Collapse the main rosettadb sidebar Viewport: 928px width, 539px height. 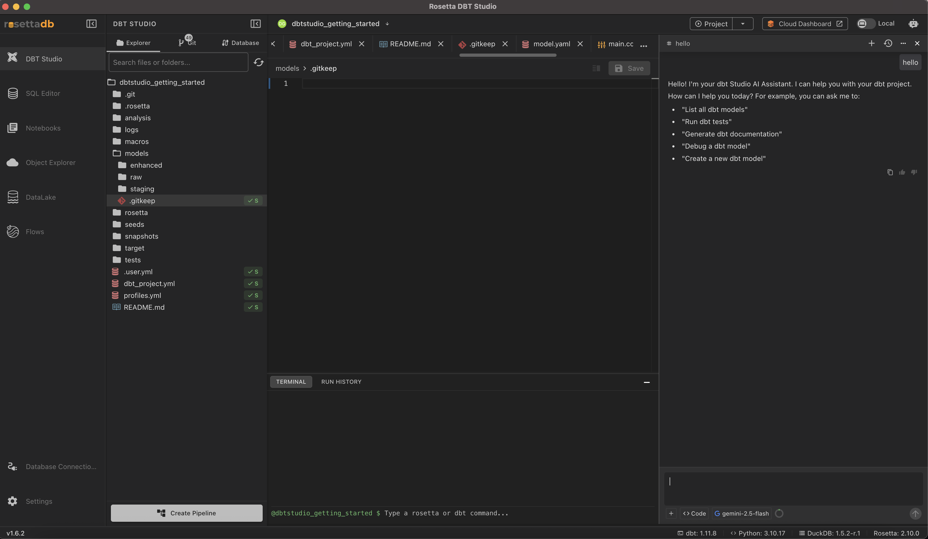coord(91,24)
